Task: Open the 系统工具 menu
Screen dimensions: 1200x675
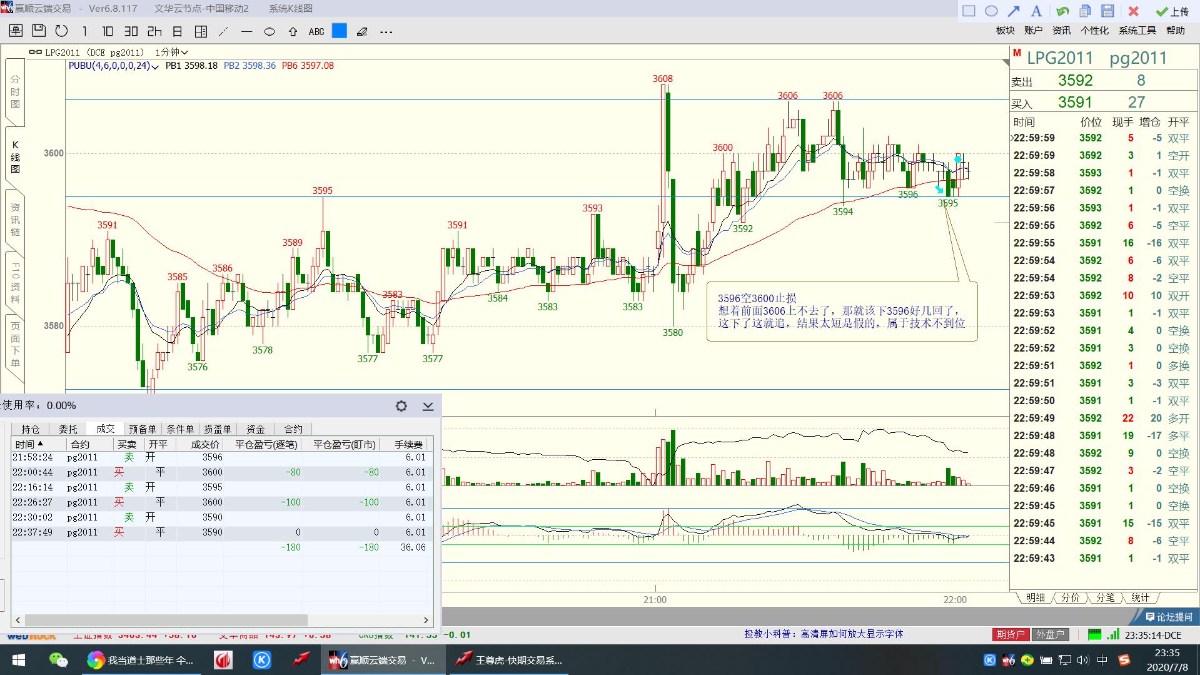Action: pos(1137,30)
